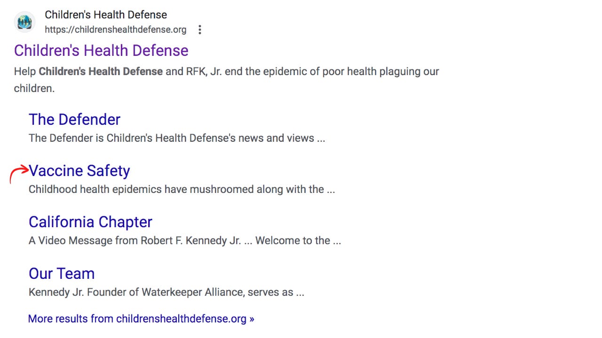
Task: Click the snippet 'Childhood health epidemics have mushroomed'
Action: [x=182, y=190]
